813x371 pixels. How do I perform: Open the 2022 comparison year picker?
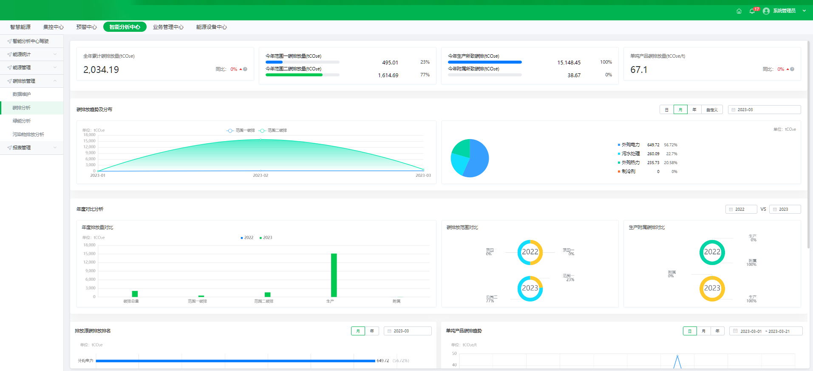point(741,209)
